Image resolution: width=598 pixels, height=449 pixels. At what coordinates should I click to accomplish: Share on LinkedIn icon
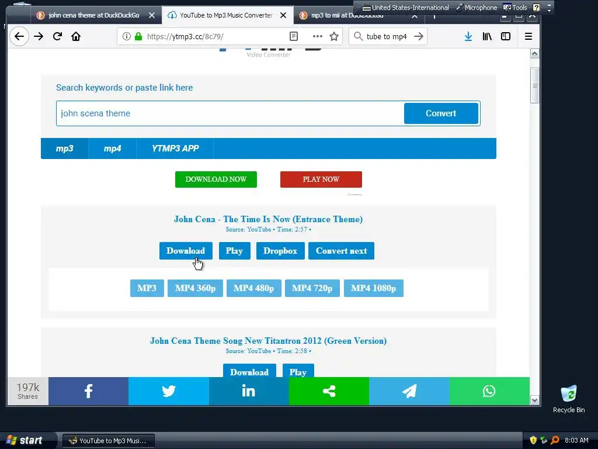[x=249, y=391]
